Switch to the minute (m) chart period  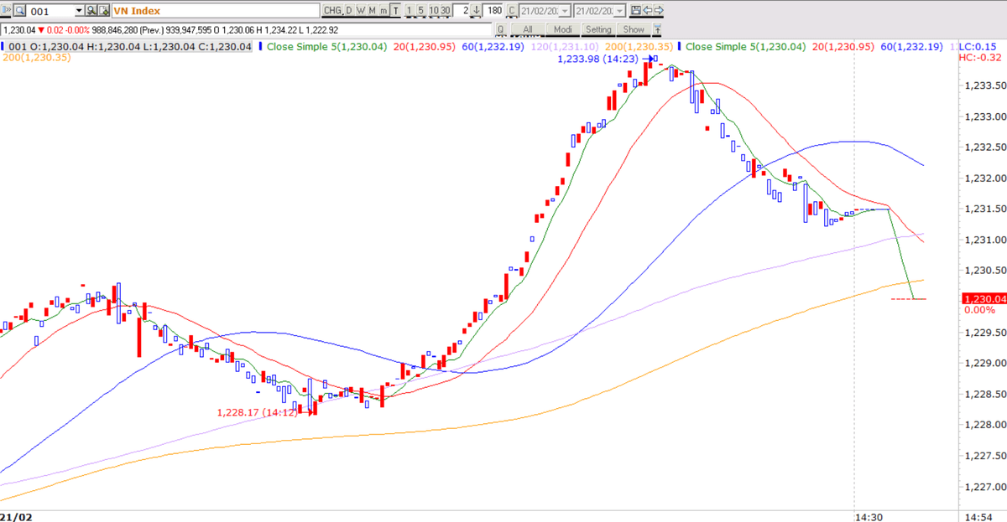point(384,11)
